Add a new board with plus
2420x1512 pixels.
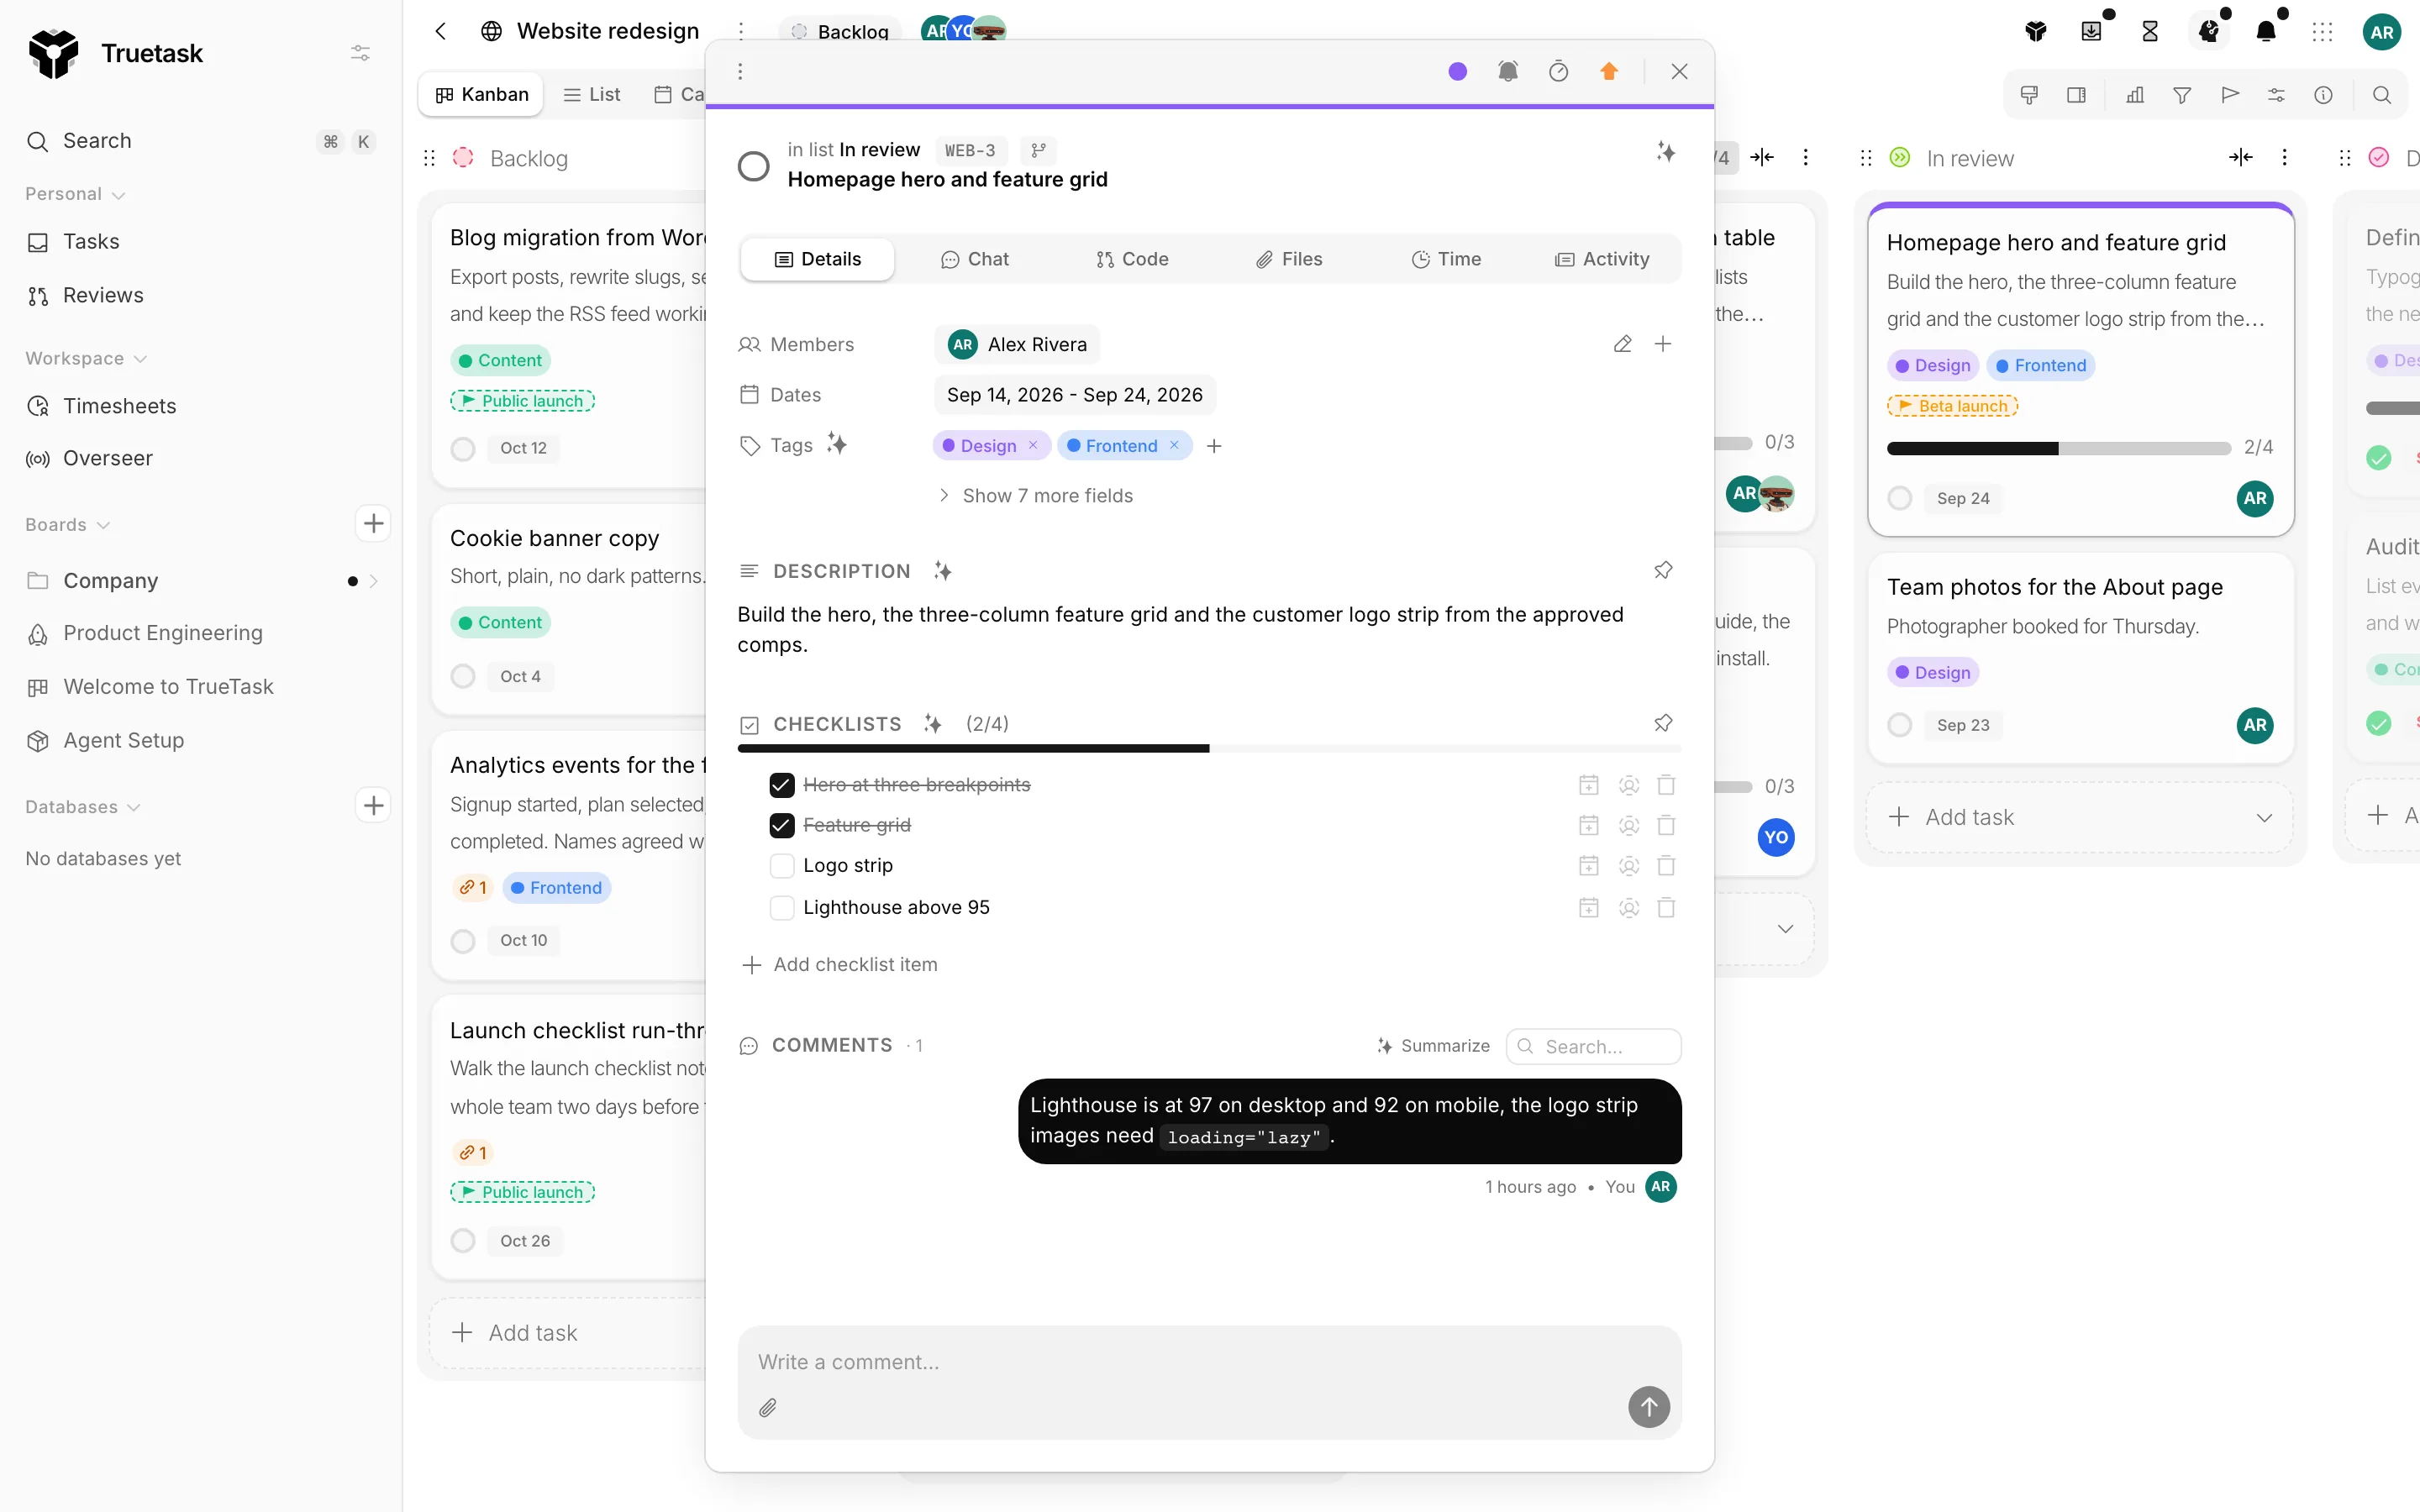coord(373,523)
